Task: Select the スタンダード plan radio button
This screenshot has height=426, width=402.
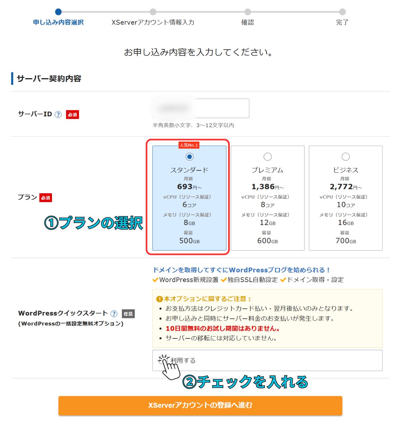Action: point(190,157)
